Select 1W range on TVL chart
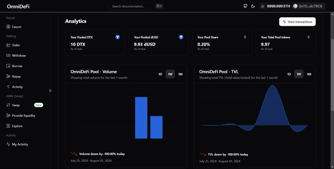The width and height of the screenshot is (334, 169). pyautogui.click(x=299, y=74)
